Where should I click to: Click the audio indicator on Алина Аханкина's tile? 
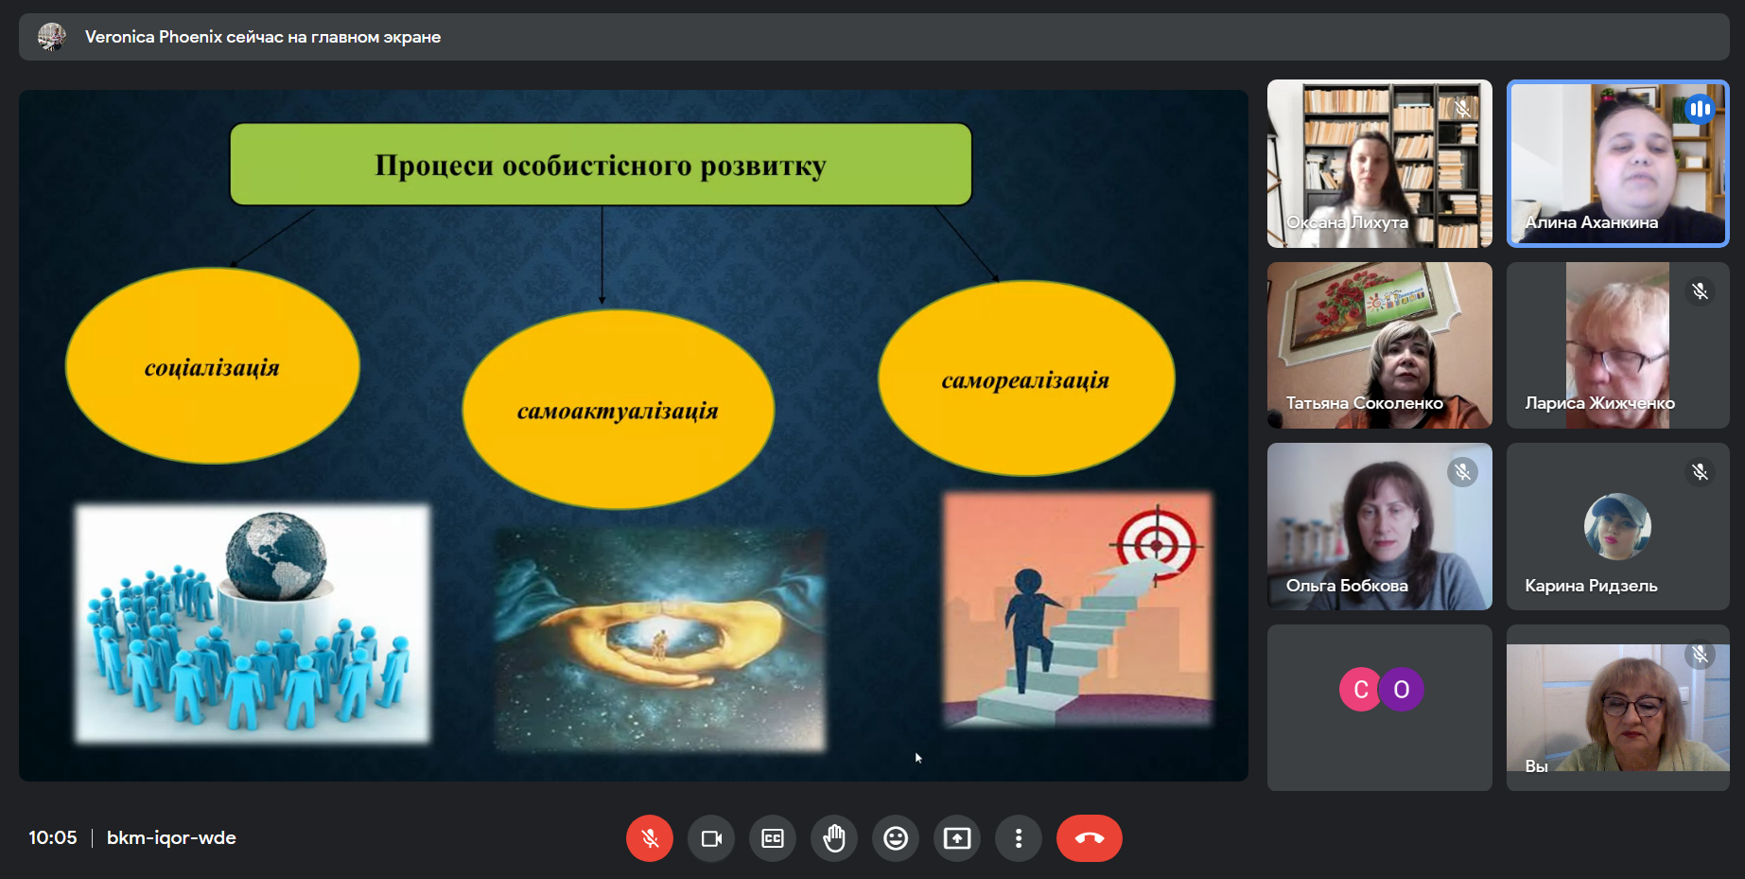coord(1700,109)
